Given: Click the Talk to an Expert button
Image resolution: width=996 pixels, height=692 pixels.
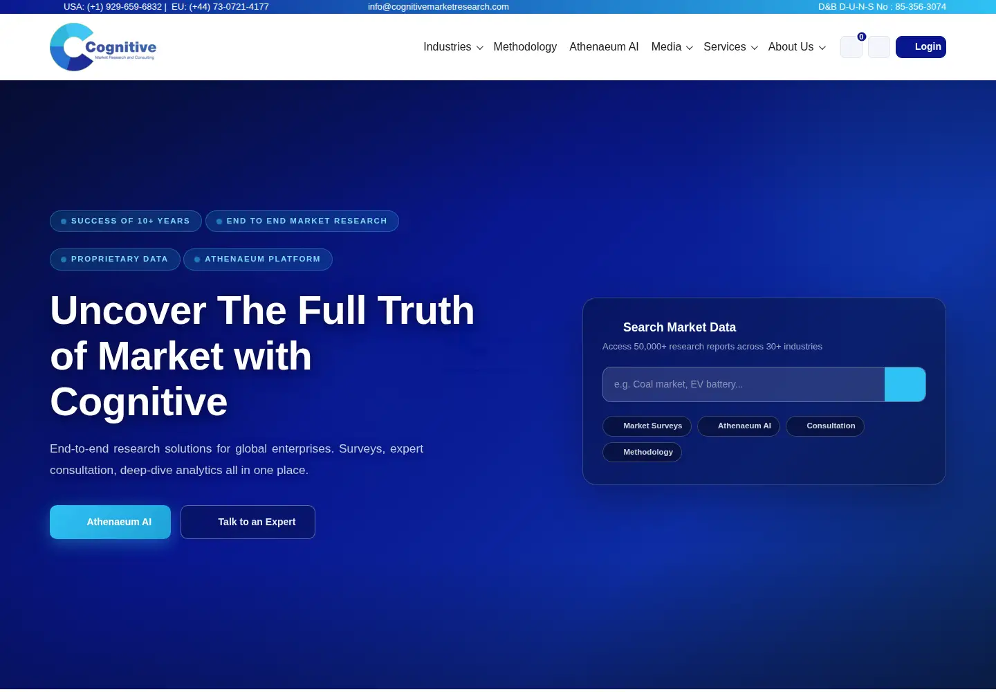Looking at the screenshot, I should pyautogui.click(x=248, y=522).
